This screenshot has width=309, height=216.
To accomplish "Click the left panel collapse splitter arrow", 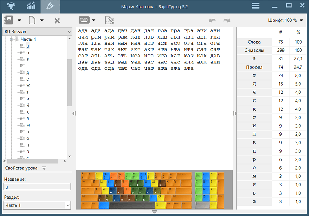I will coord(74,114).
